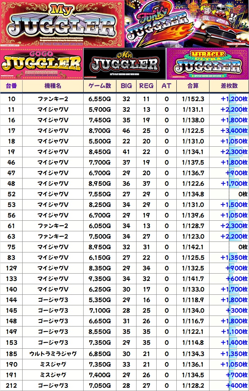Click ミスジャグ in row 191
249x391 pixels.
click(x=53, y=375)
